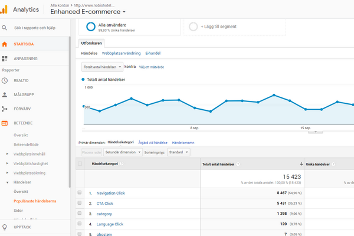This screenshot has height=236, width=354.
Task: Expand the Webbplatshastighet menu
Action: 7,163
